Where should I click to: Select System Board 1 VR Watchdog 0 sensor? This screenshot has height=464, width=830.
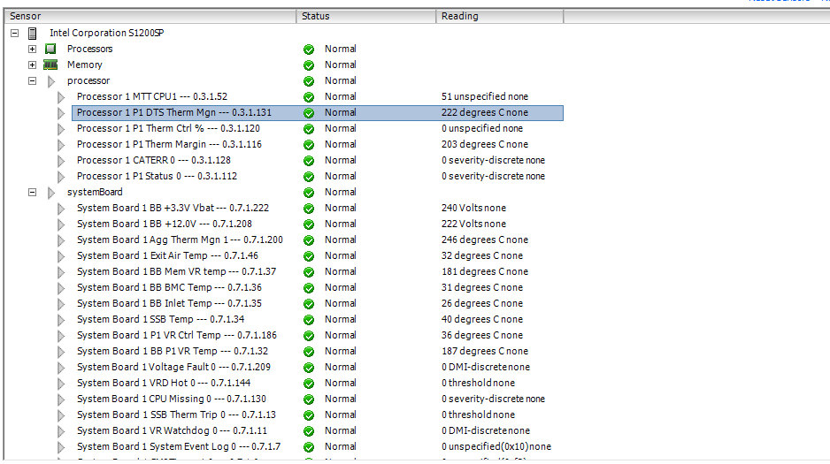point(172,430)
